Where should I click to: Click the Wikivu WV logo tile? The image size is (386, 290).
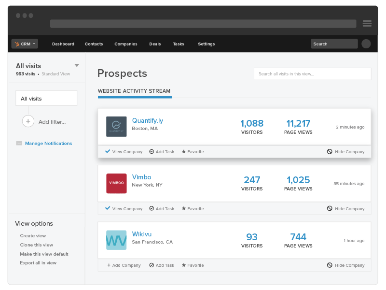click(116, 240)
